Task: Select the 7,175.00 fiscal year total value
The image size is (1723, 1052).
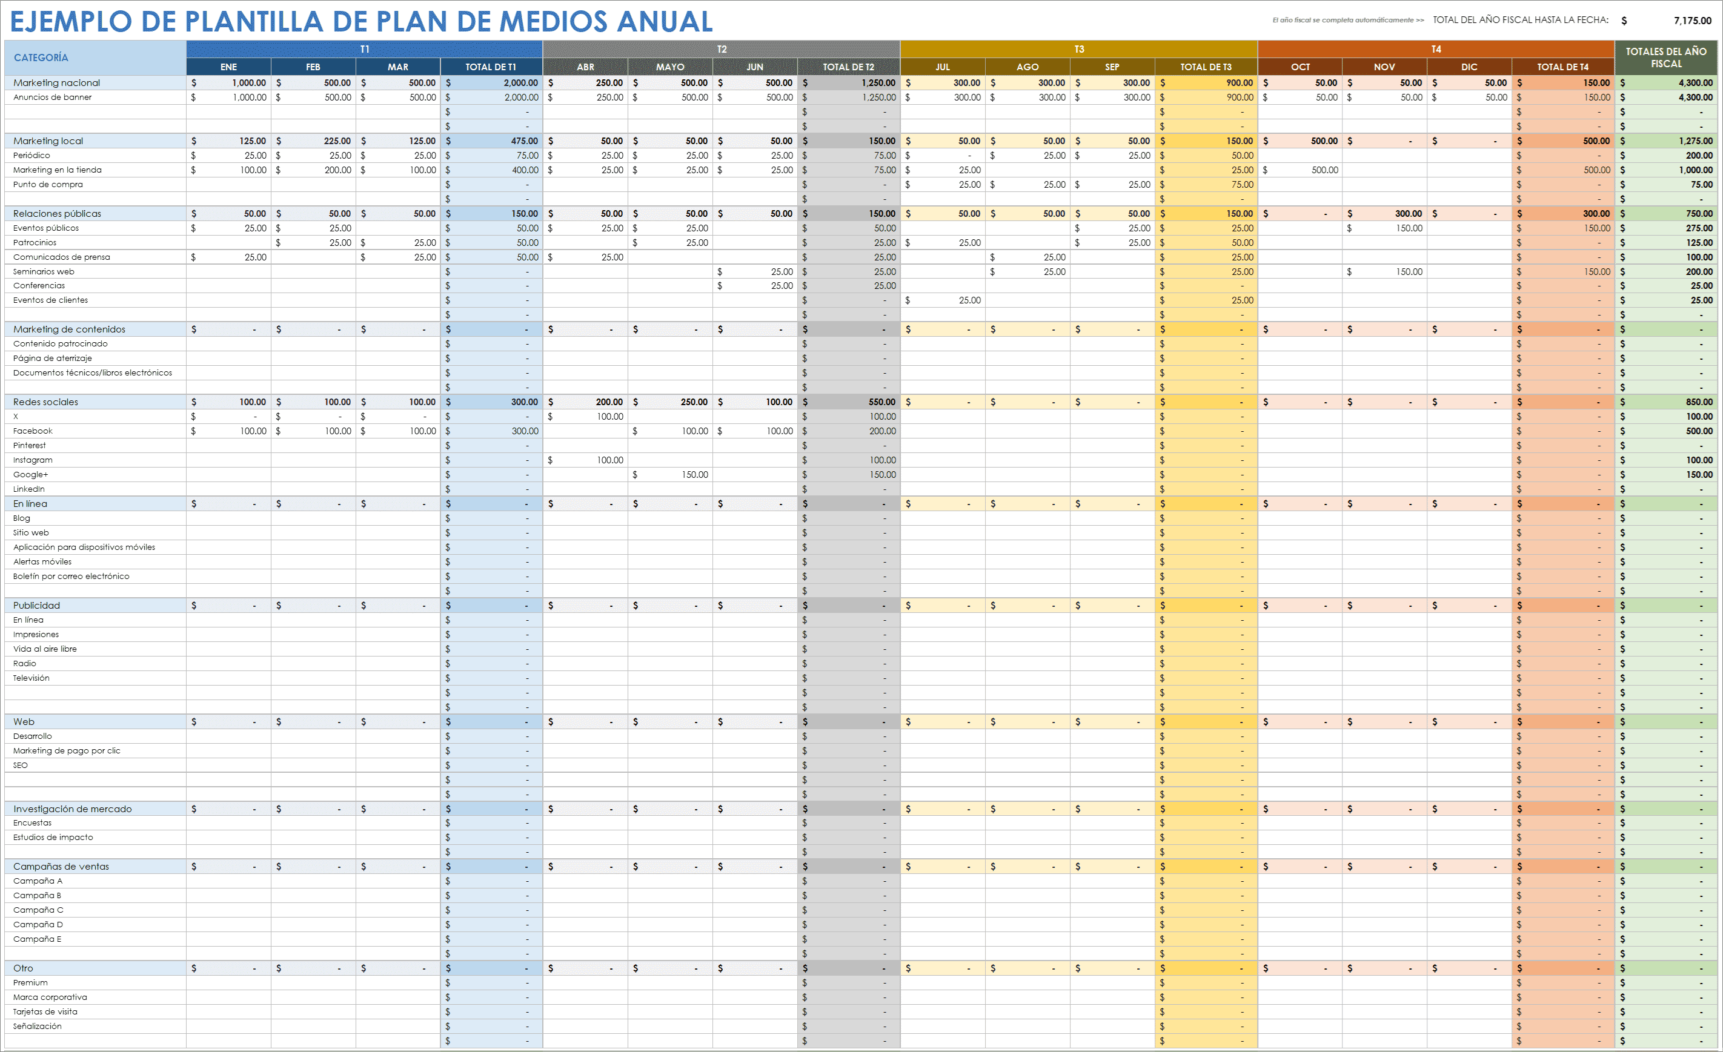Action: click(x=1692, y=20)
